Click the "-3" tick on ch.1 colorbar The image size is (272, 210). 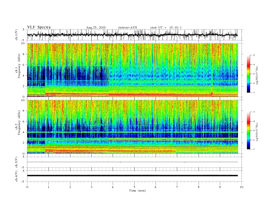pos(253,55)
